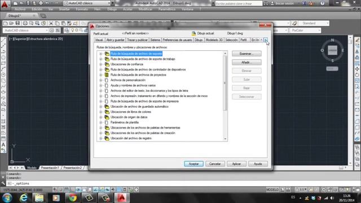Click the Quick Access Print icon in the title bar

41,3
